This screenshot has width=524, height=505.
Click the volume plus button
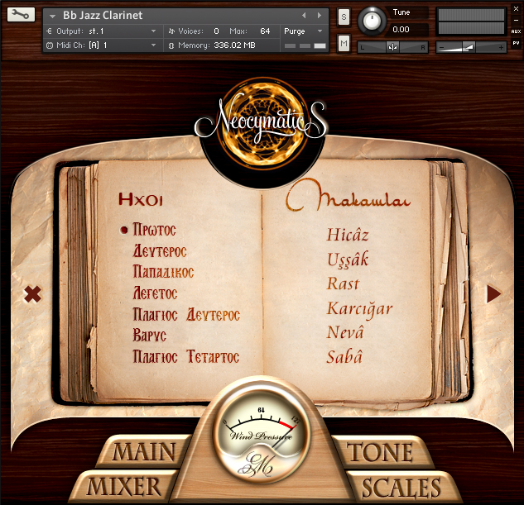(501, 47)
